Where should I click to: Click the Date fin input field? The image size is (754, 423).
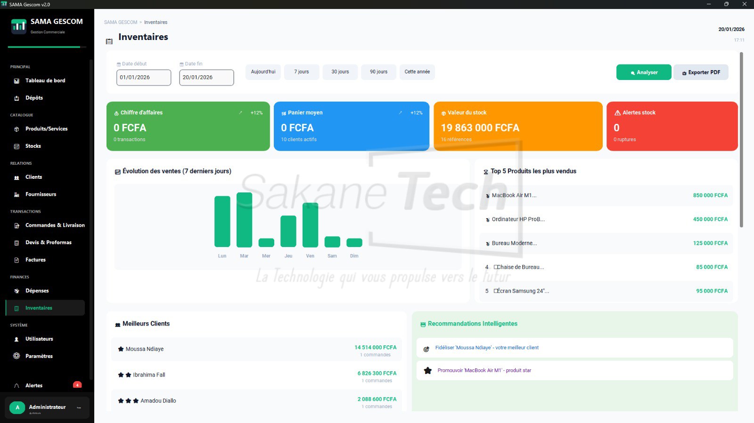tap(206, 78)
